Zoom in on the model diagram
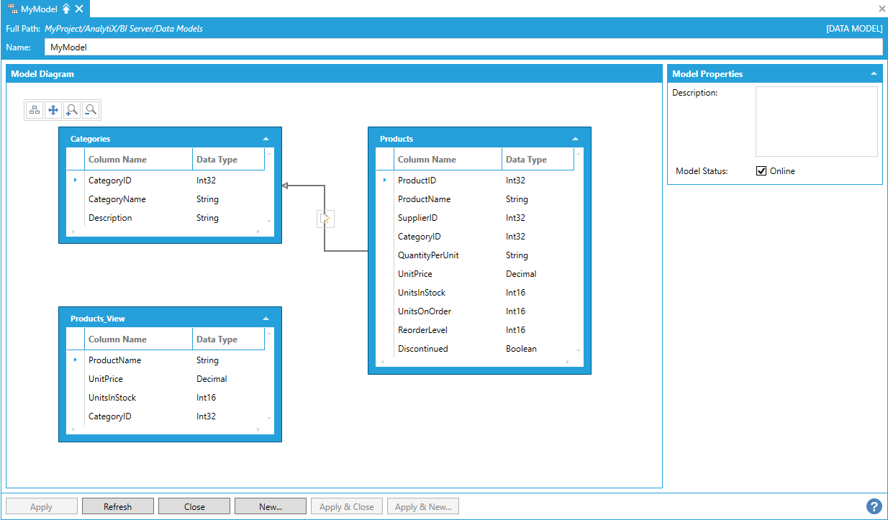The width and height of the screenshot is (888, 520). tap(72, 110)
